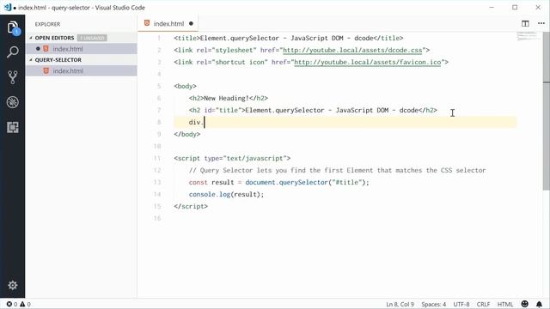
Task: Open the Source Control view
Action: pyautogui.click(x=13, y=77)
